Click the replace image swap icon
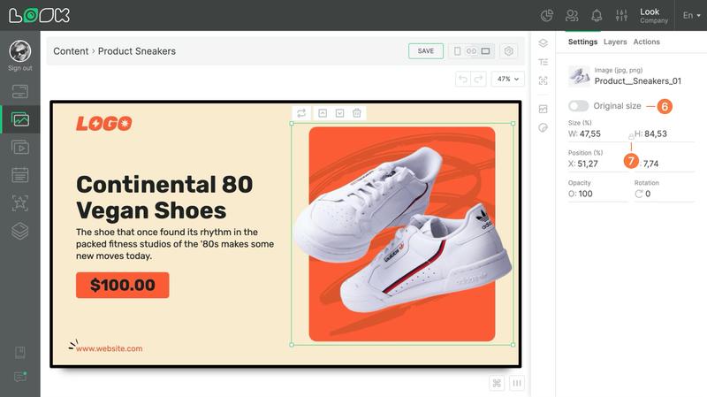The width and height of the screenshot is (707, 397). click(x=301, y=113)
